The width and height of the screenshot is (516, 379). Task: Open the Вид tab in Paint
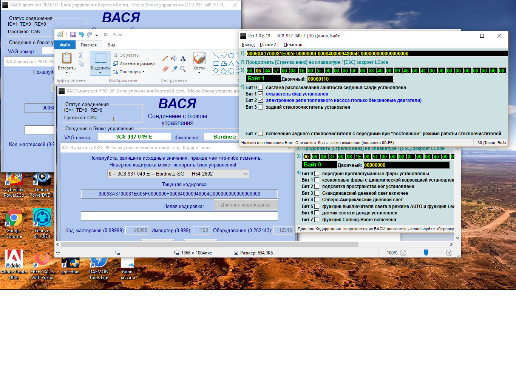(x=111, y=45)
